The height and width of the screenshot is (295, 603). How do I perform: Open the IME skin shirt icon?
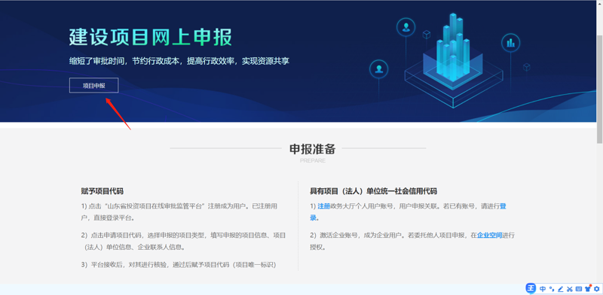click(588, 288)
